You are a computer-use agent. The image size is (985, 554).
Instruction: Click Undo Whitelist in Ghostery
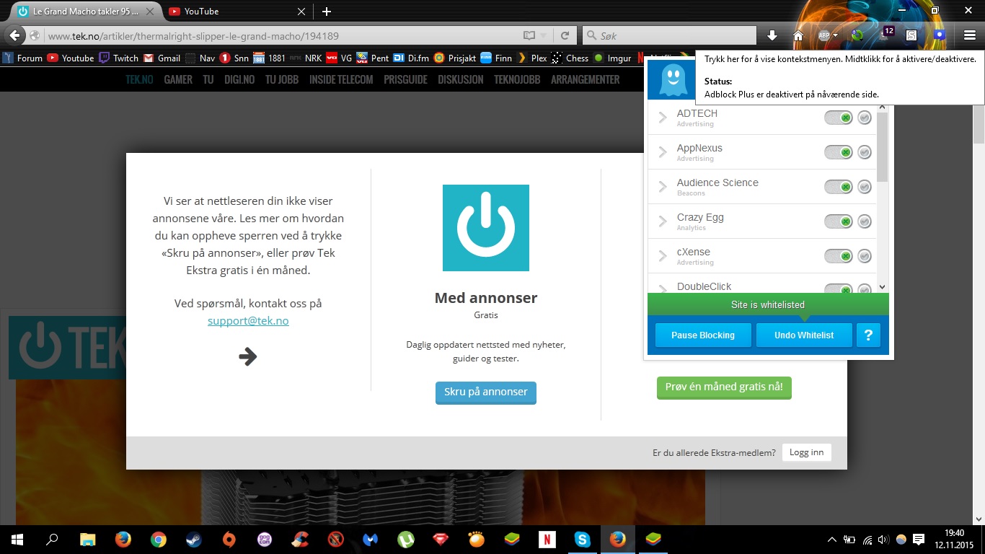804,335
